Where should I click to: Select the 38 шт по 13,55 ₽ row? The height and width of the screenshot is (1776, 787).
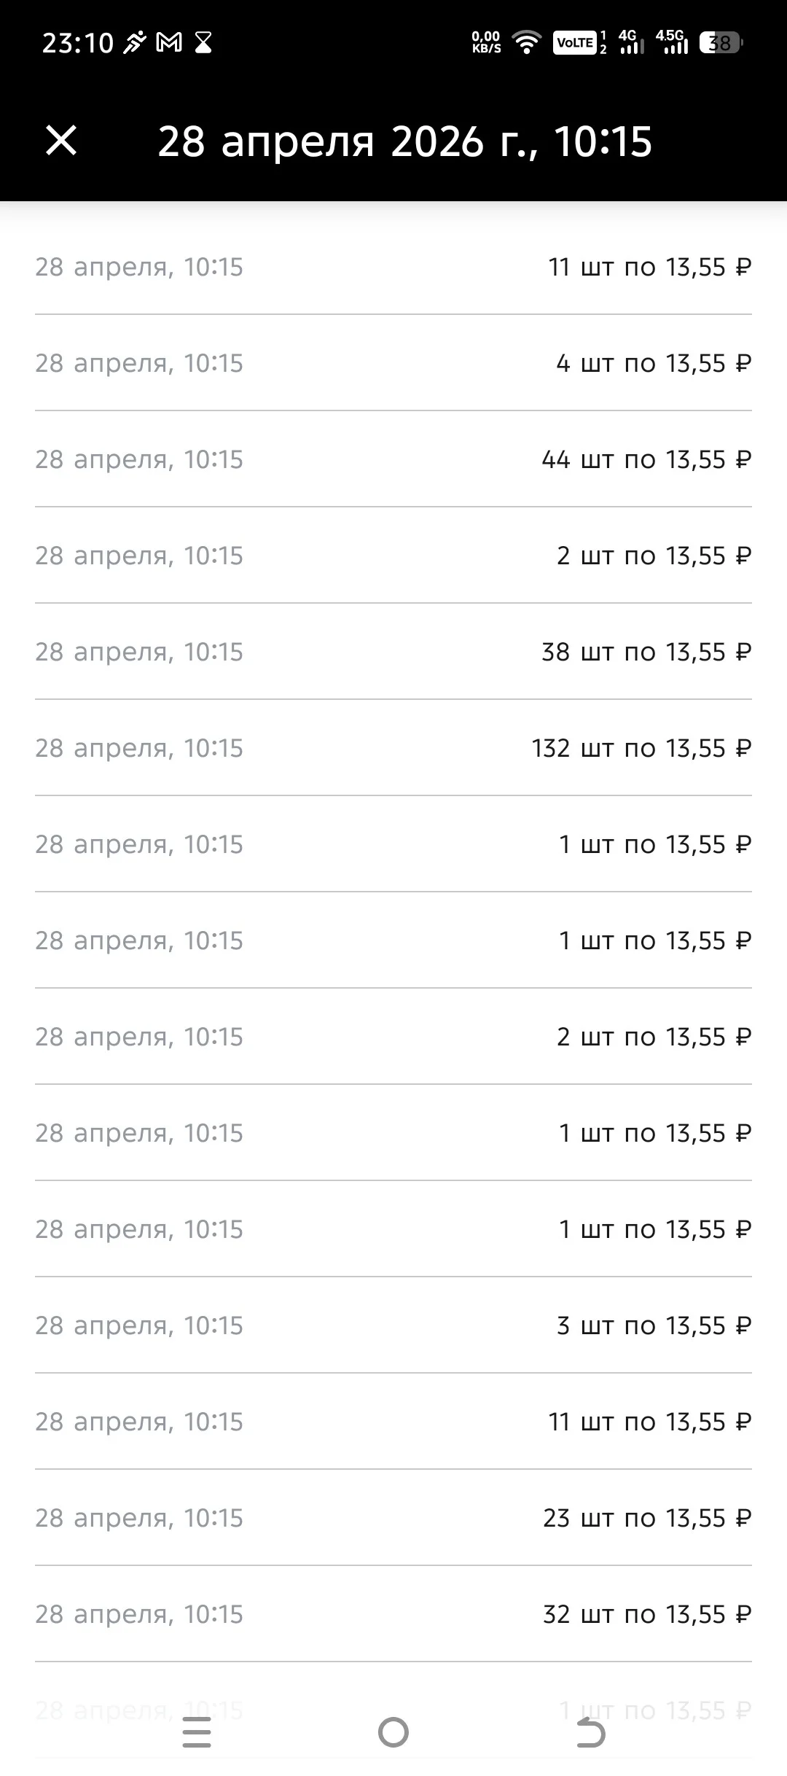(x=393, y=652)
